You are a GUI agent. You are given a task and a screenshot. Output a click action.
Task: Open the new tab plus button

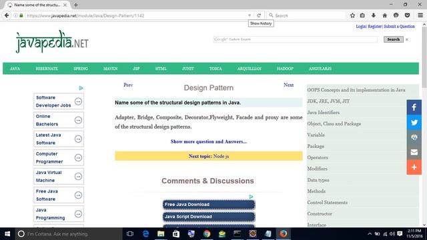click(75, 5)
